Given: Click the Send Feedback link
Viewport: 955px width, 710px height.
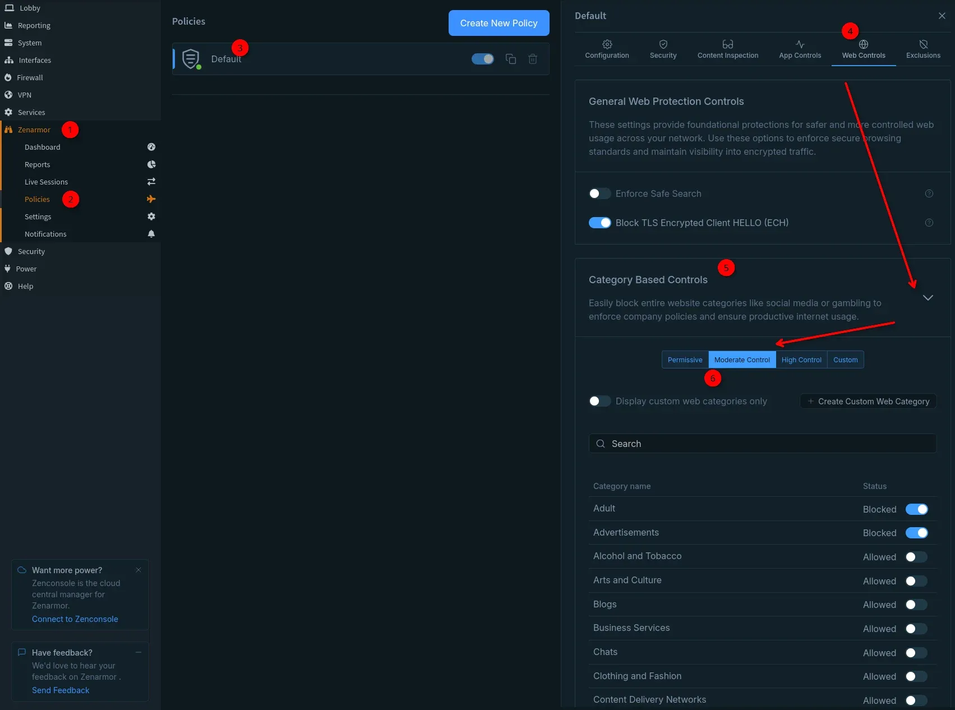Looking at the screenshot, I should [x=61, y=690].
